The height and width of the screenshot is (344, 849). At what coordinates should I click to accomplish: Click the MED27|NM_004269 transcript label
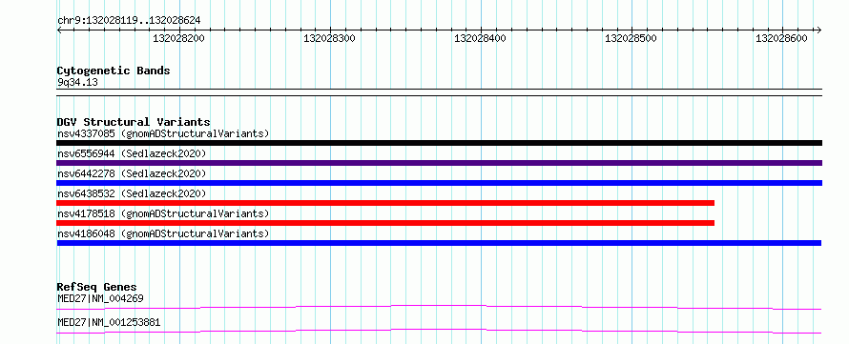pyautogui.click(x=100, y=298)
